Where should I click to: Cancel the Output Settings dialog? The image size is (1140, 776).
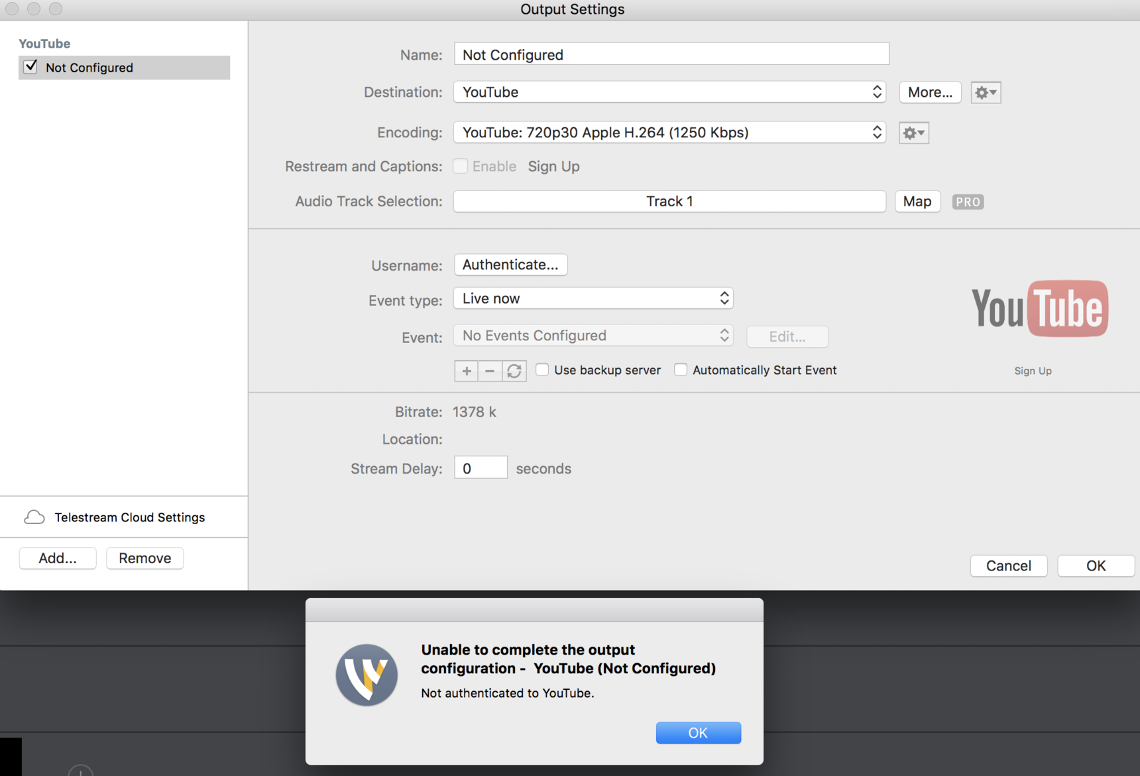1009,566
